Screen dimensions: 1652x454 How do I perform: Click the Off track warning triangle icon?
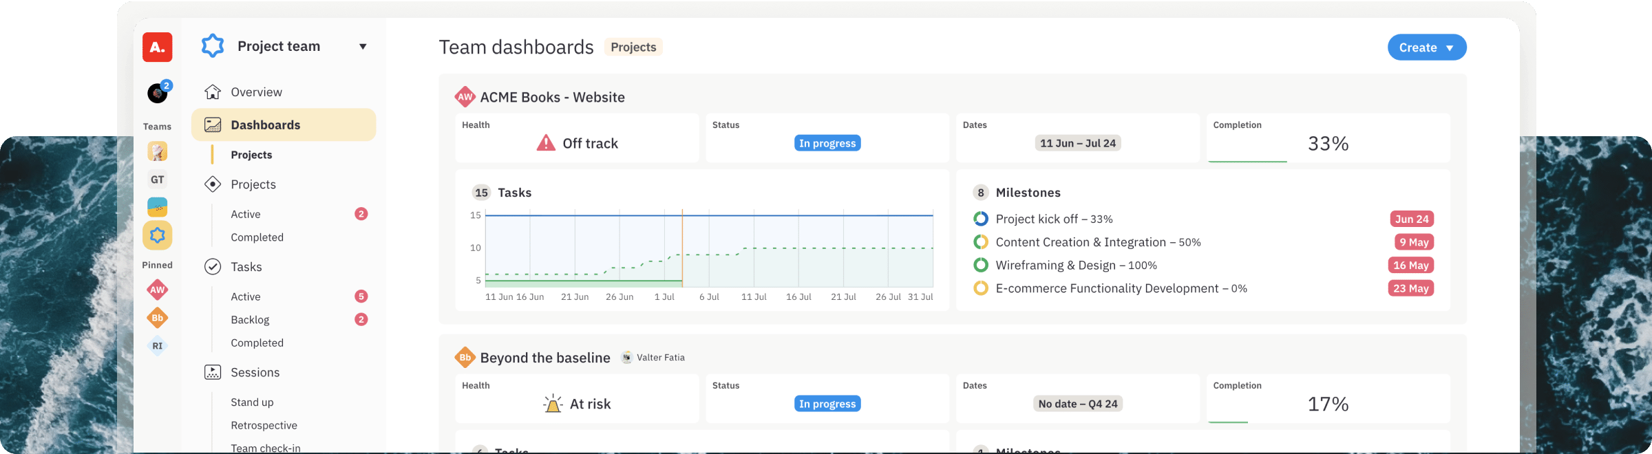[x=546, y=143]
